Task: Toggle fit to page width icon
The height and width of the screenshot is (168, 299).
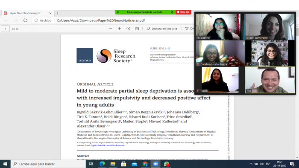Action: [x=137, y=29]
